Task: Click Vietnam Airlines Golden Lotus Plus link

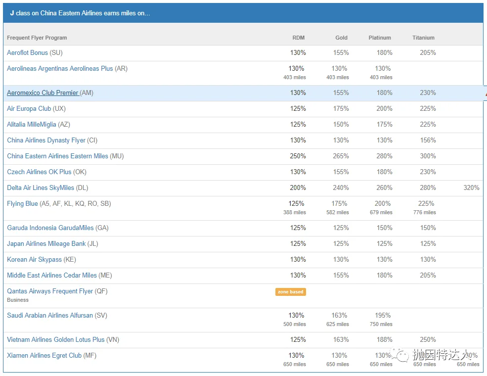Action: point(55,340)
